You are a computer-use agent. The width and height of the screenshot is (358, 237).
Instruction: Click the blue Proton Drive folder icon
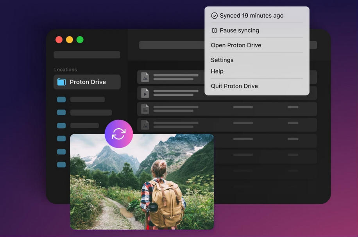click(61, 82)
